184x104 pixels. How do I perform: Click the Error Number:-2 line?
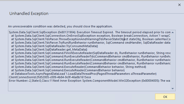[x=89, y=81]
